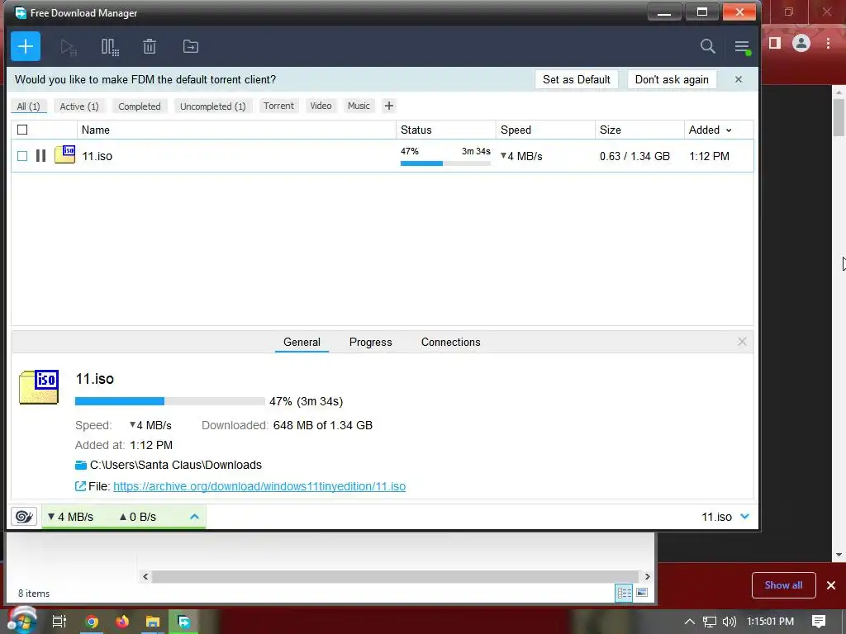Filter by Completed downloads
This screenshot has width=846, height=634.
[x=139, y=106]
